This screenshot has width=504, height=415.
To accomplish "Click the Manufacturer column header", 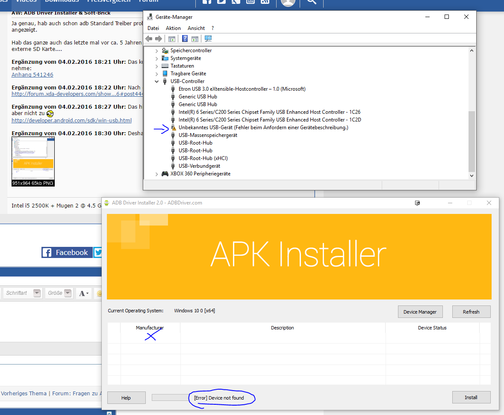I will pos(150,328).
